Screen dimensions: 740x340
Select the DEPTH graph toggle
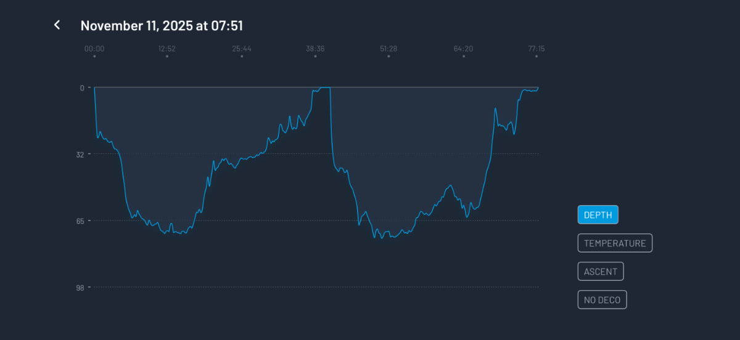(x=598, y=215)
